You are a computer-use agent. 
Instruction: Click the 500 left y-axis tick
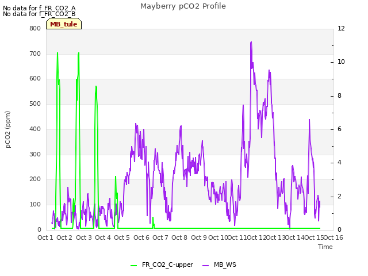coord(35,103)
